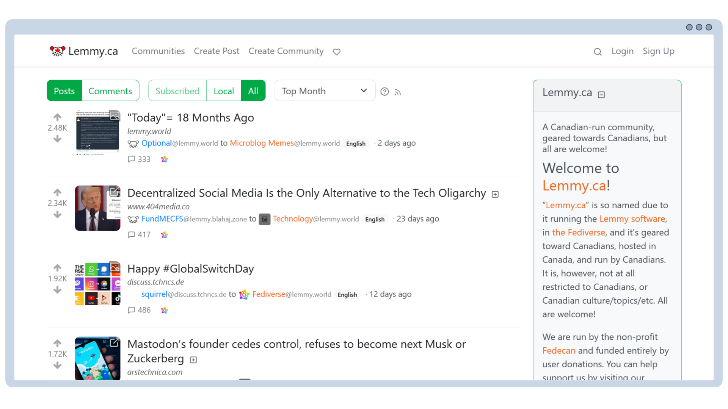Select the Subscribed feed filter
Screen dimensions: 728x409
177,91
